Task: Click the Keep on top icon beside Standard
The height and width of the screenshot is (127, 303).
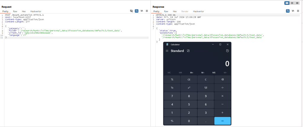Action: (x=188, y=51)
